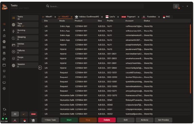Open the tasks list icon in sidebar
Screen dimensions: 194x124
pos(4,24)
